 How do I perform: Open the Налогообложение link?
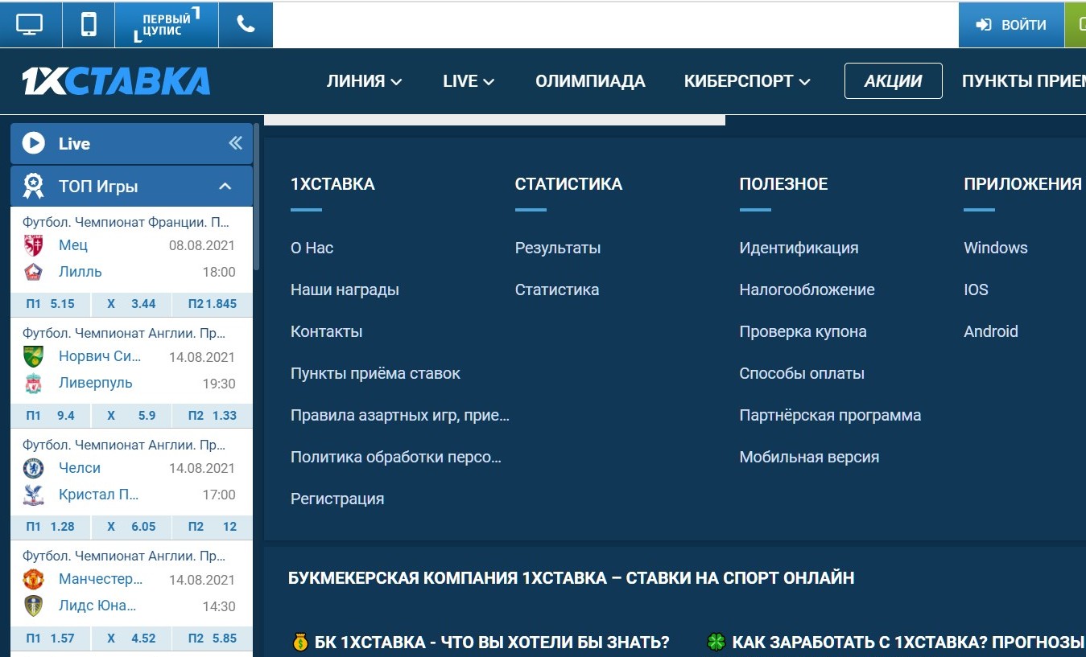pos(807,289)
